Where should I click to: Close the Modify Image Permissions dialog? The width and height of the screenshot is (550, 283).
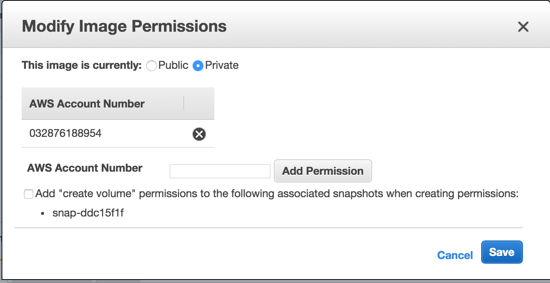523,27
